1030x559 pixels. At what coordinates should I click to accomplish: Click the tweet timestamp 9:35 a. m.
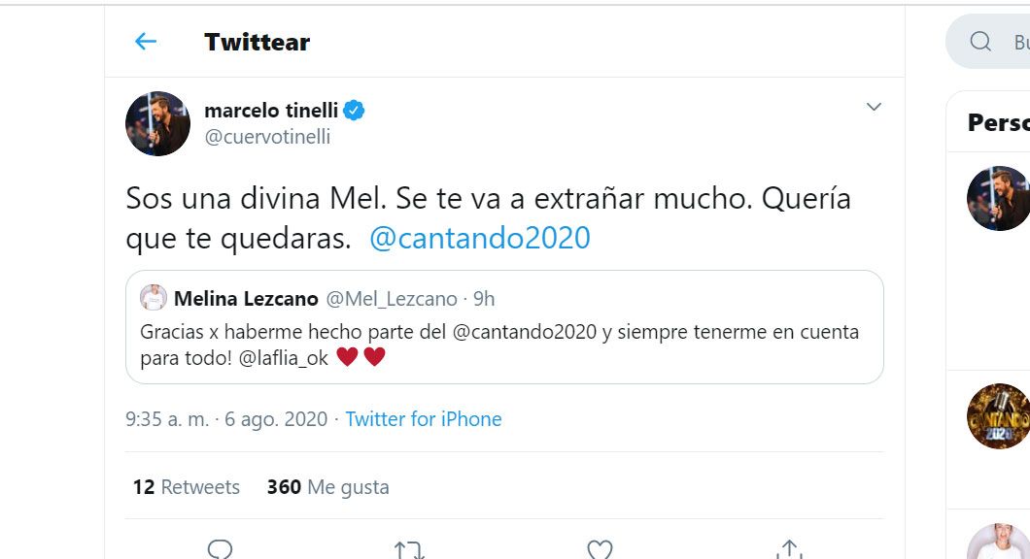(167, 419)
